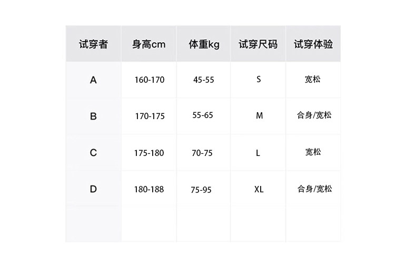Viewport: 395px width, 266px height.
Task: Click the 试穿者 column header
Action: coord(93,44)
